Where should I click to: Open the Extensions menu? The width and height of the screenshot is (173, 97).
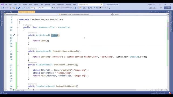coord(61,5)
